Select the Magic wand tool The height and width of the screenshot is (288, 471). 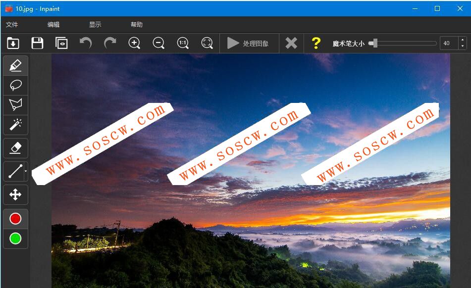(x=16, y=125)
